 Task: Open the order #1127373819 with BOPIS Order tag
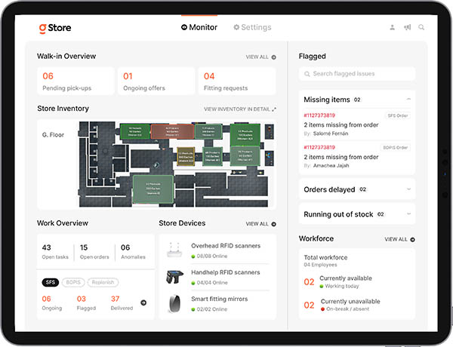(x=319, y=148)
